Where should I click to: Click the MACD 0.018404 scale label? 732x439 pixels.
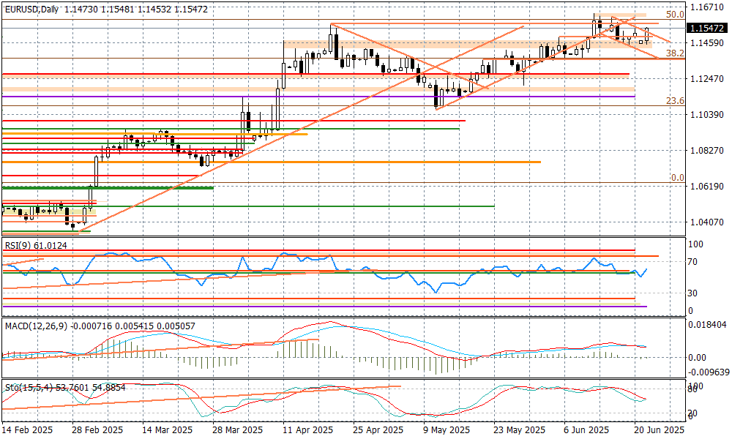coord(709,323)
